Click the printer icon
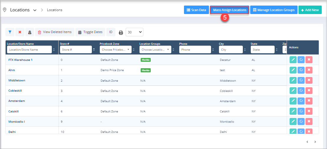This screenshot has height=149, width=327. pos(121,32)
